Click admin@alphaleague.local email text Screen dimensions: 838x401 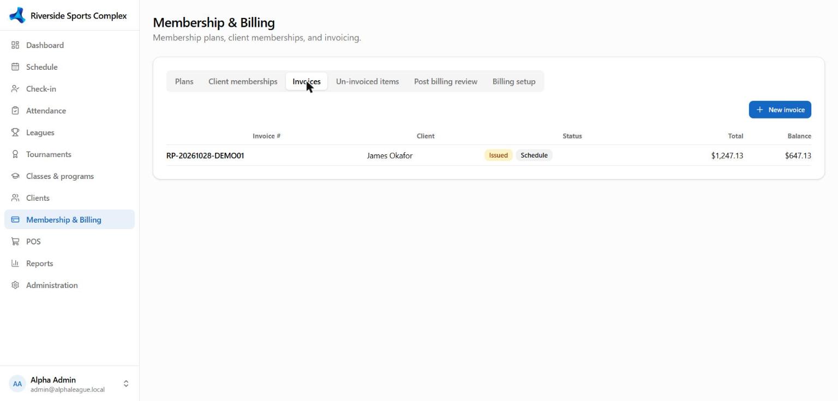point(68,390)
